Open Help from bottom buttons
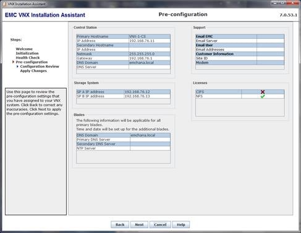The height and width of the screenshot is (233, 301). [x=180, y=224]
